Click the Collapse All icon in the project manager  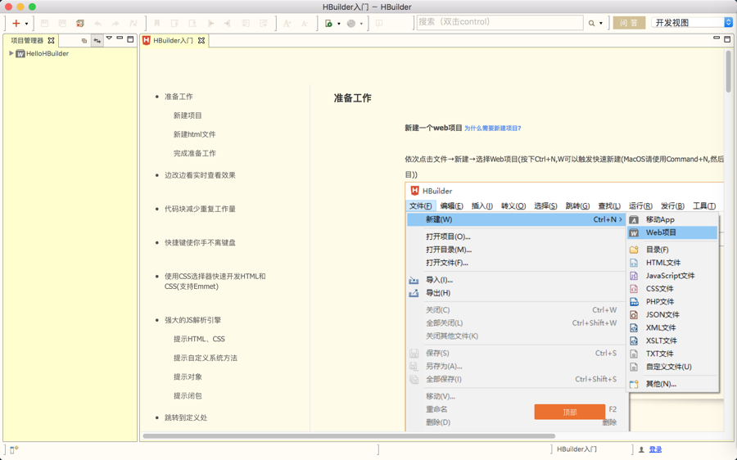click(x=84, y=41)
